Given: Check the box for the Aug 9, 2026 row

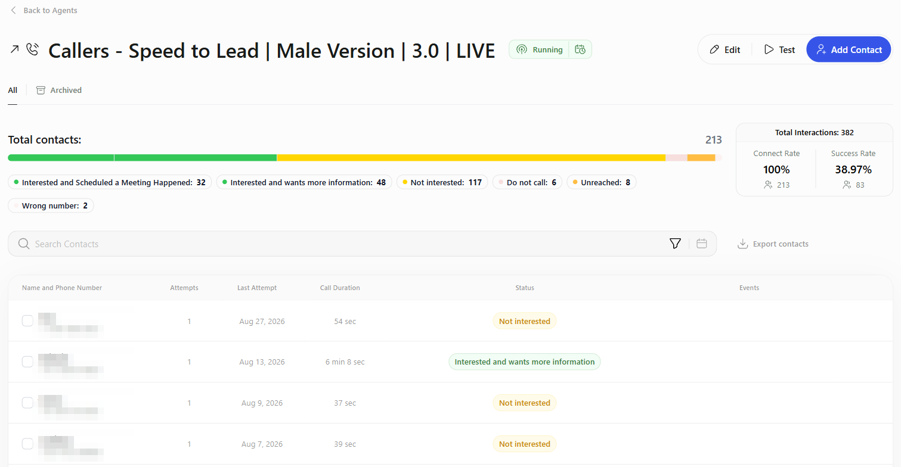Looking at the screenshot, I should coord(27,403).
